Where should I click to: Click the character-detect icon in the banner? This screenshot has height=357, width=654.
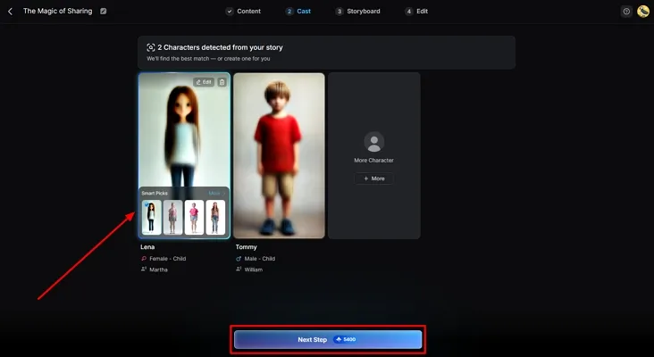tap(151, 47)
